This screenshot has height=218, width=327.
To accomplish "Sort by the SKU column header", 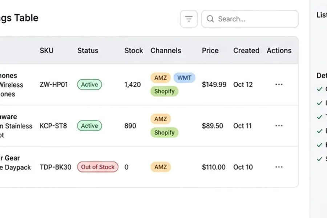I will pos(47,51).
